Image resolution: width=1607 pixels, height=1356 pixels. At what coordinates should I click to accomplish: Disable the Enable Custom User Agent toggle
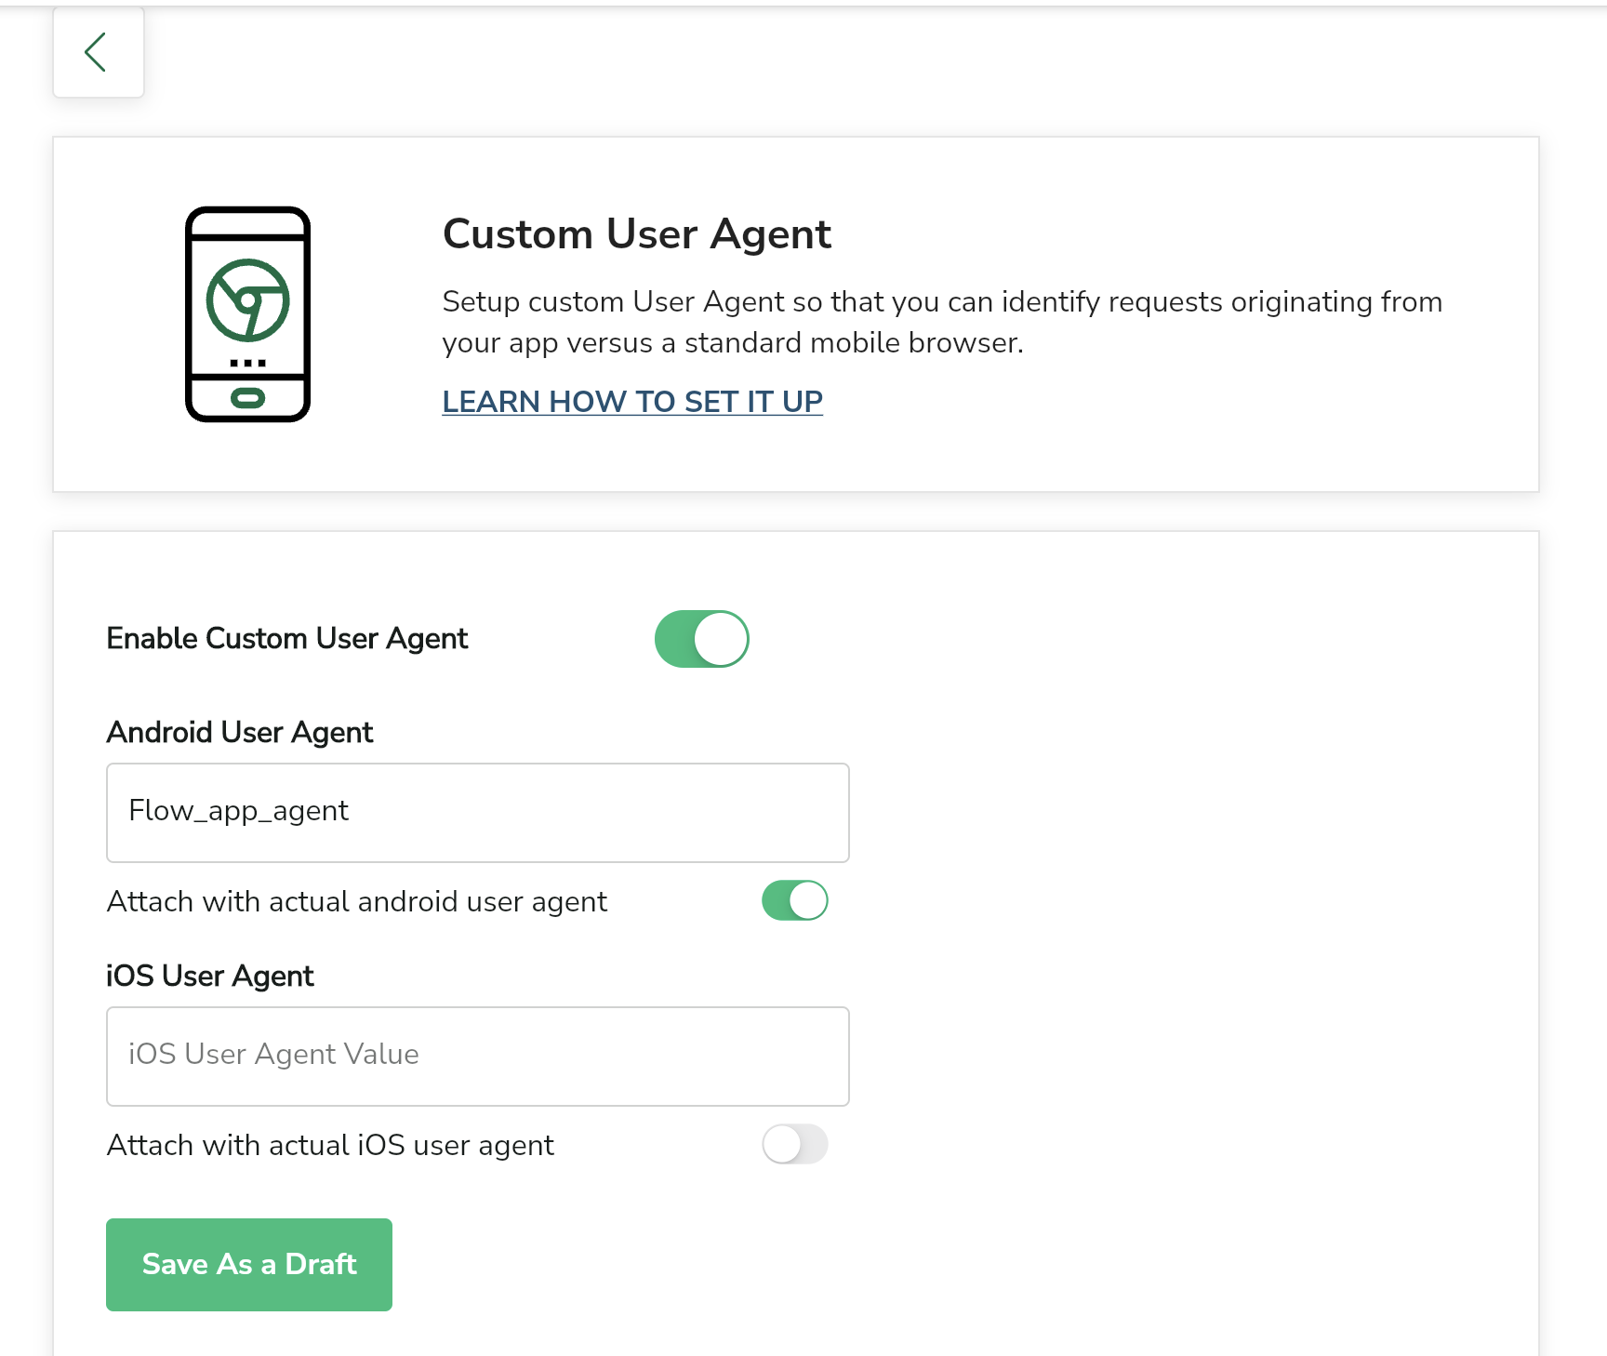coord(701,639)
